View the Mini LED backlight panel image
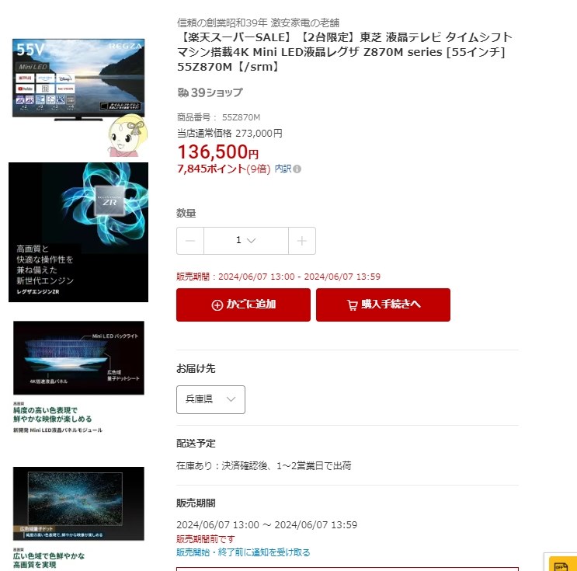This screenshot has width=577, height=571. [x=78, y=358]
